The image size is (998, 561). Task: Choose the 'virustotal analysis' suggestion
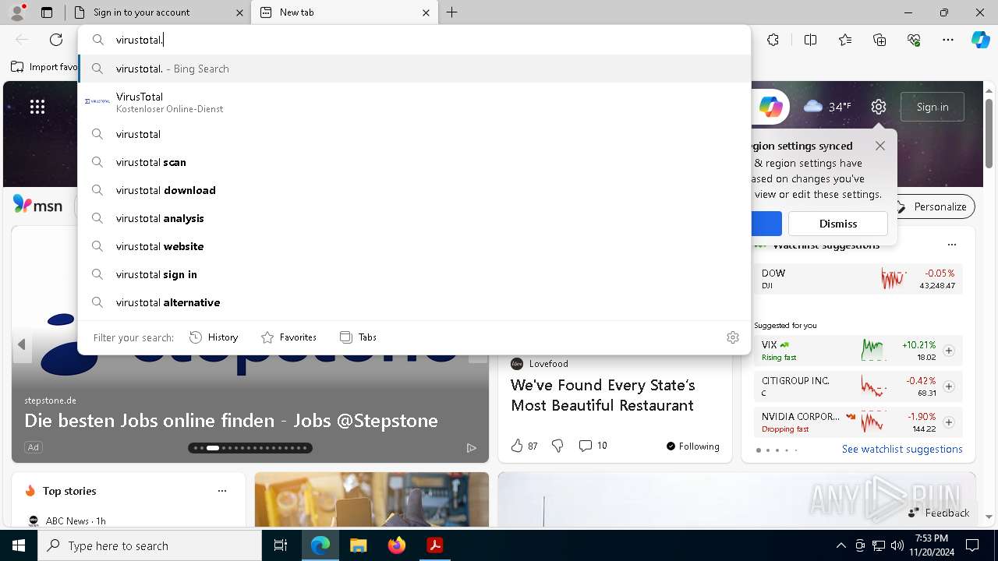point(414,218)
